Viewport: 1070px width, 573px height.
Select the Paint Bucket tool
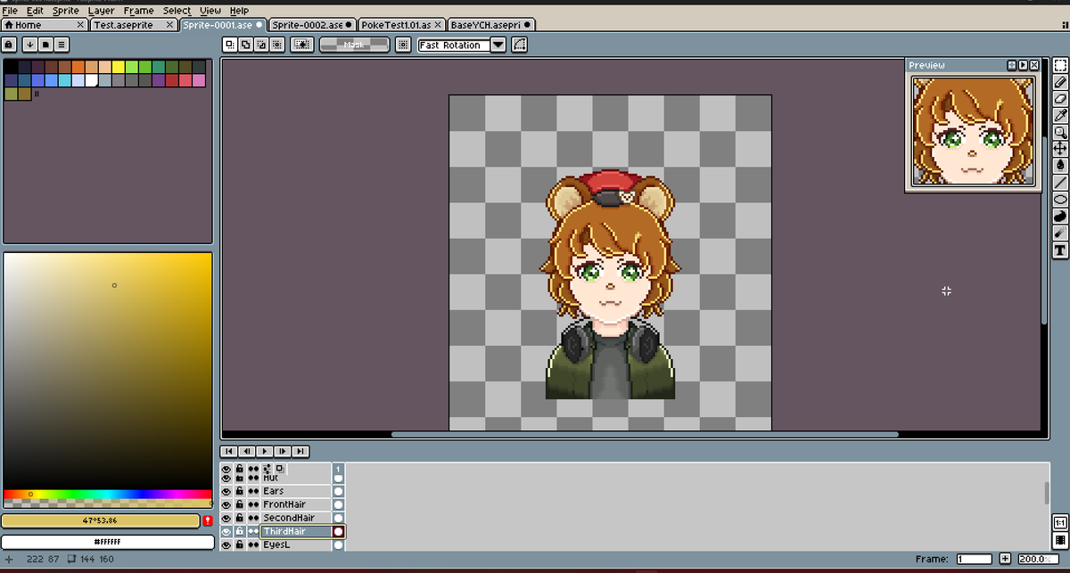point(1061,165)
